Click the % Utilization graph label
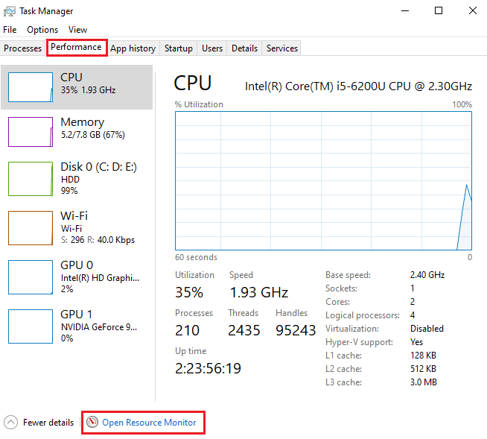The height and width of the screenshot is (439, 487). [x=199, y=104]
